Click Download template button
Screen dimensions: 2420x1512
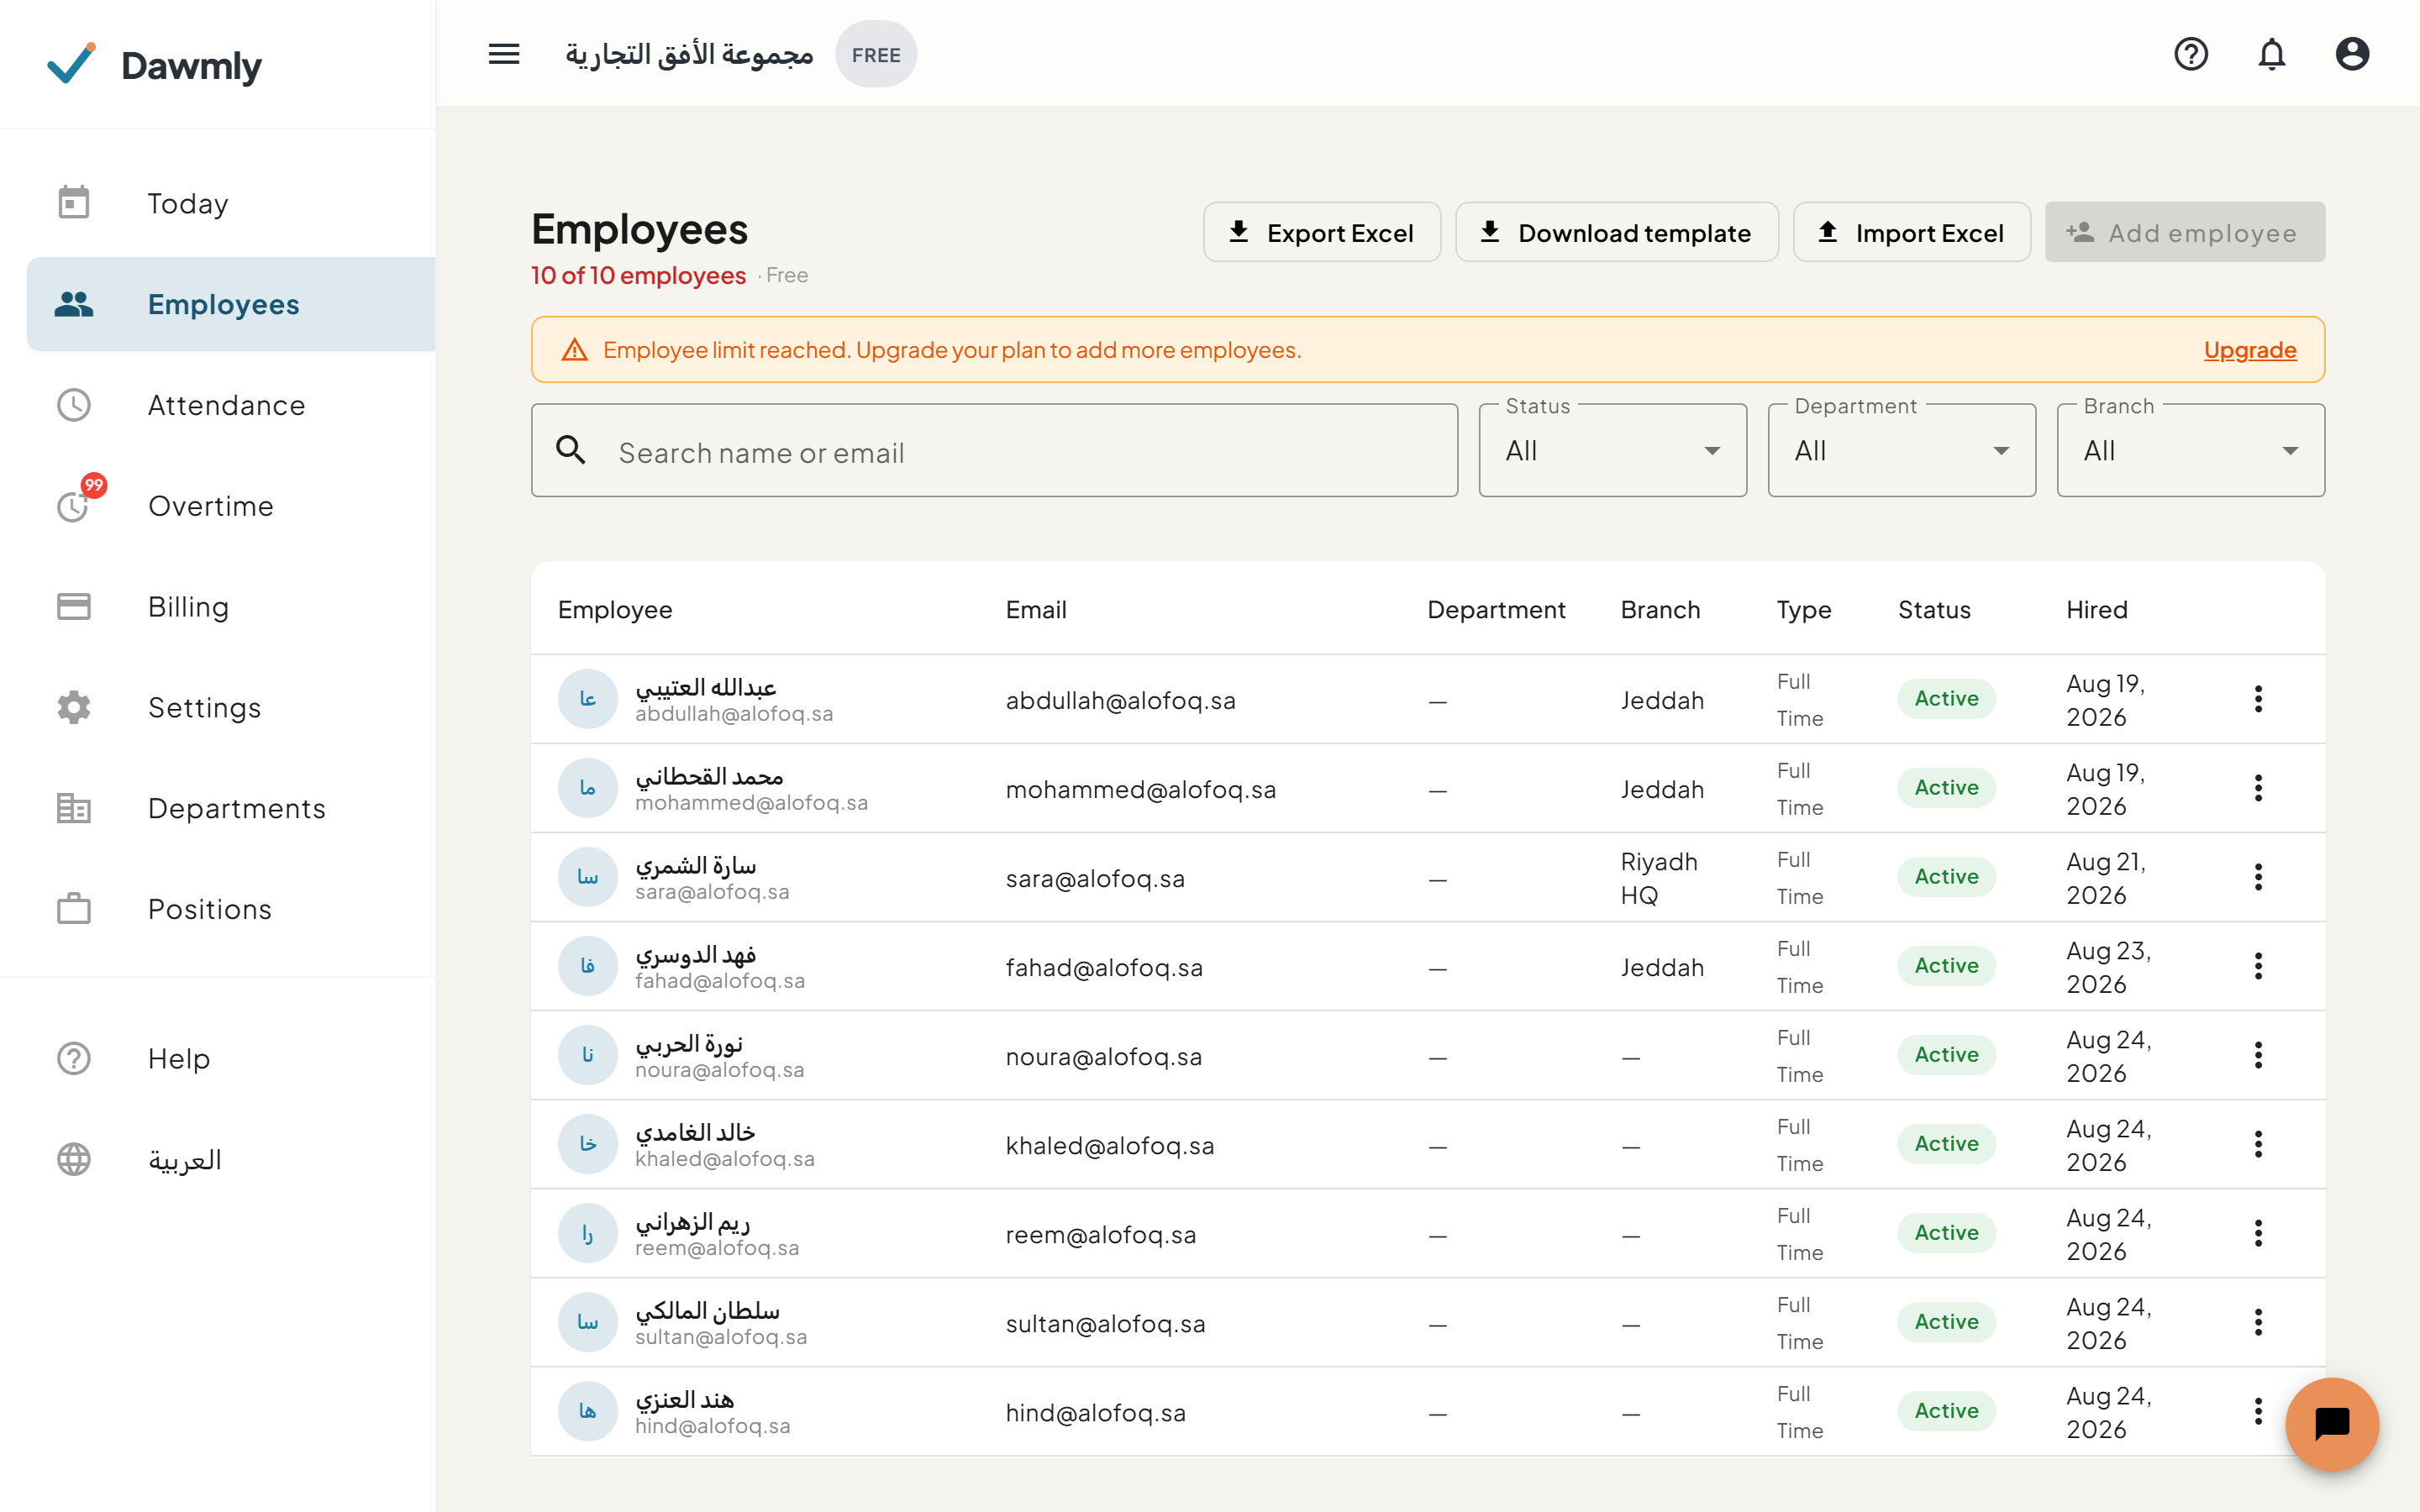[x=1616, y=232]
